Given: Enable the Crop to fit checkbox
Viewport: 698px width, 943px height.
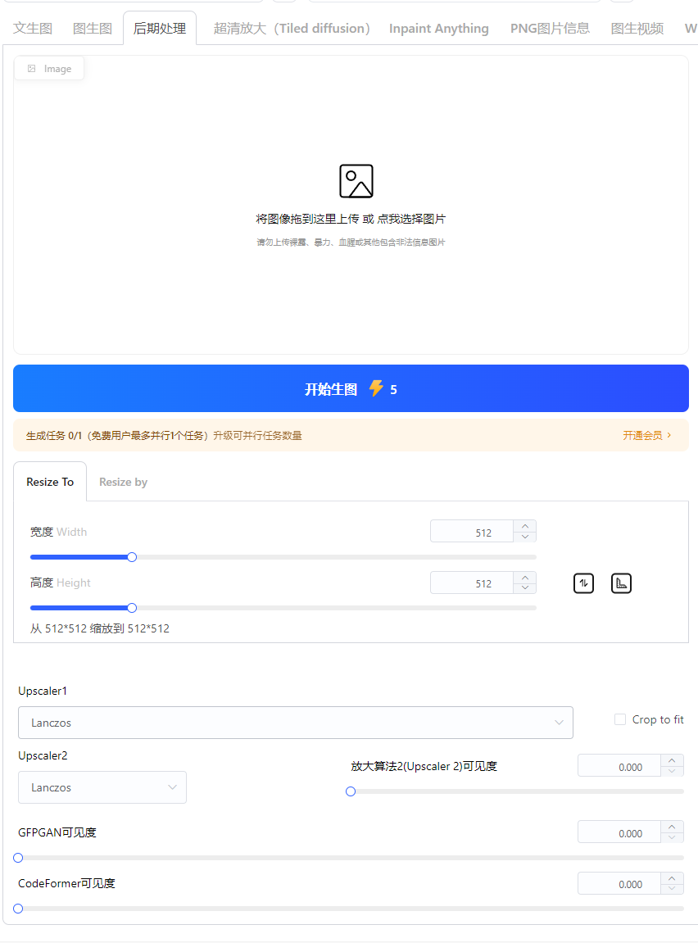Looking at the screenshot, I should point(620,719).
